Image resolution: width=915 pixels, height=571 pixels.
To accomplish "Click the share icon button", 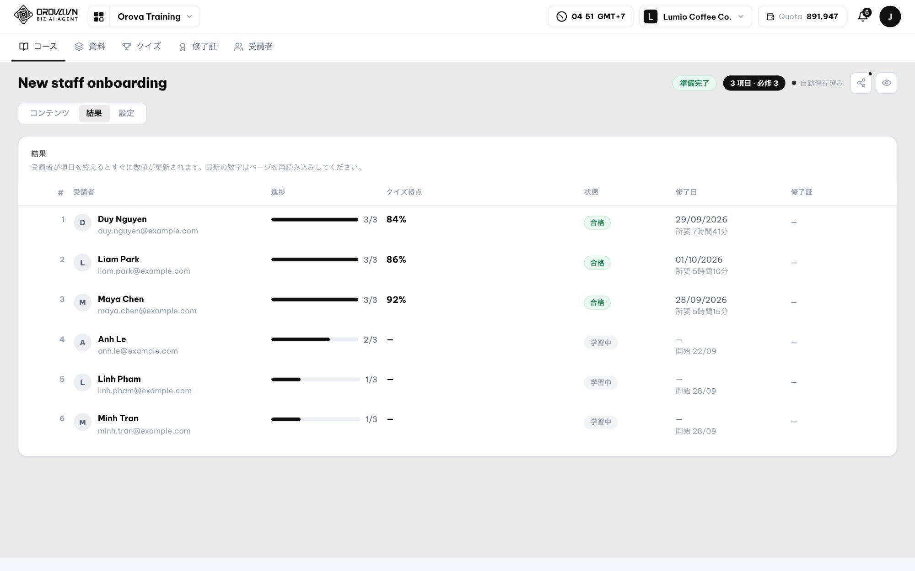I will [861, 83].
